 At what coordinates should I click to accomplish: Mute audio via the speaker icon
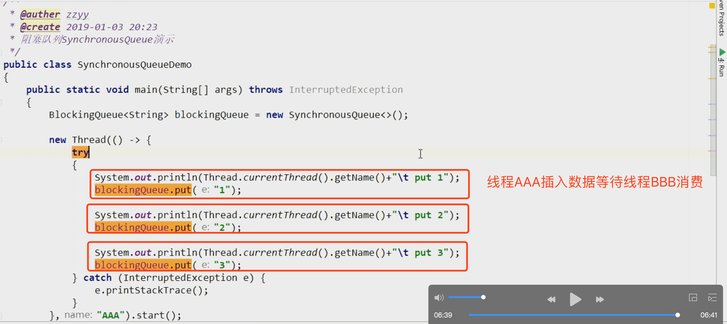[439, 297]
